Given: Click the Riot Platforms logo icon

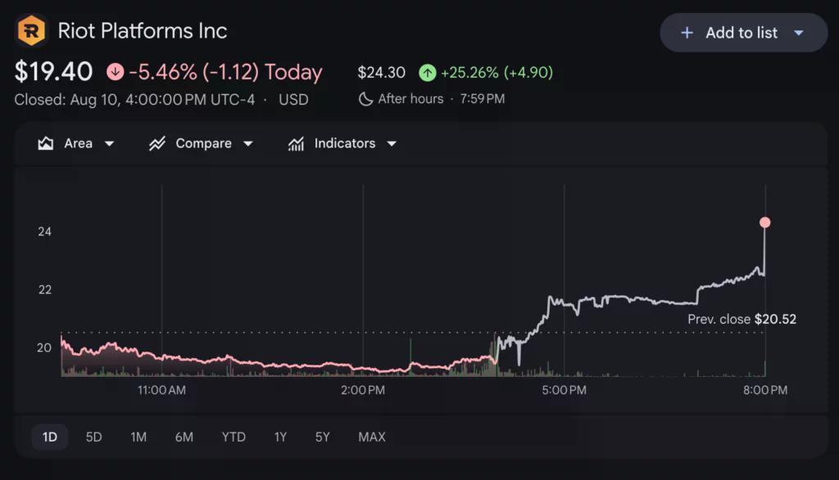Looking at the screenshot, I should click(31, 30).
